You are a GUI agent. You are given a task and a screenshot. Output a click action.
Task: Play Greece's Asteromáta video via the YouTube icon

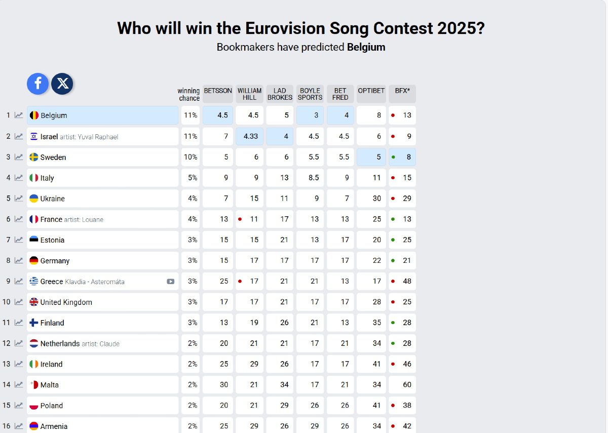[x=171, y=281]
